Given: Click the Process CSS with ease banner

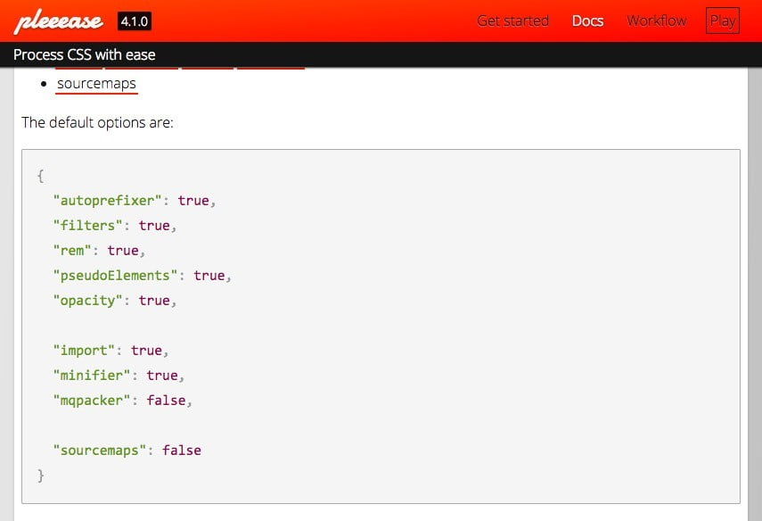Looking at the screenshot, I should (x=84, y=54).
